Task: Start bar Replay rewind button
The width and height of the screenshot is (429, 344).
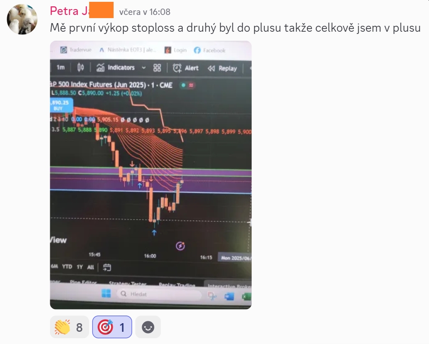Action: [222, 68]
